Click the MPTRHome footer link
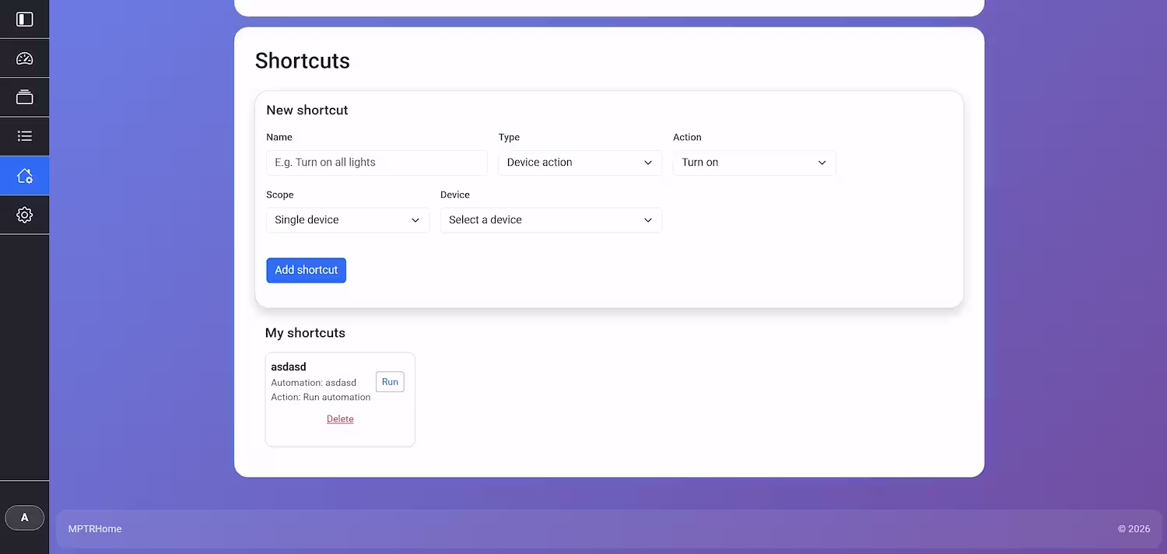The image size is (1167, 554). 94,528
